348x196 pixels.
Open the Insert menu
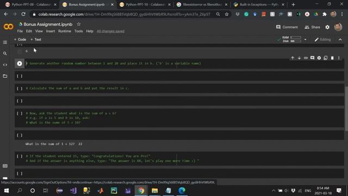tap(51, 31)
